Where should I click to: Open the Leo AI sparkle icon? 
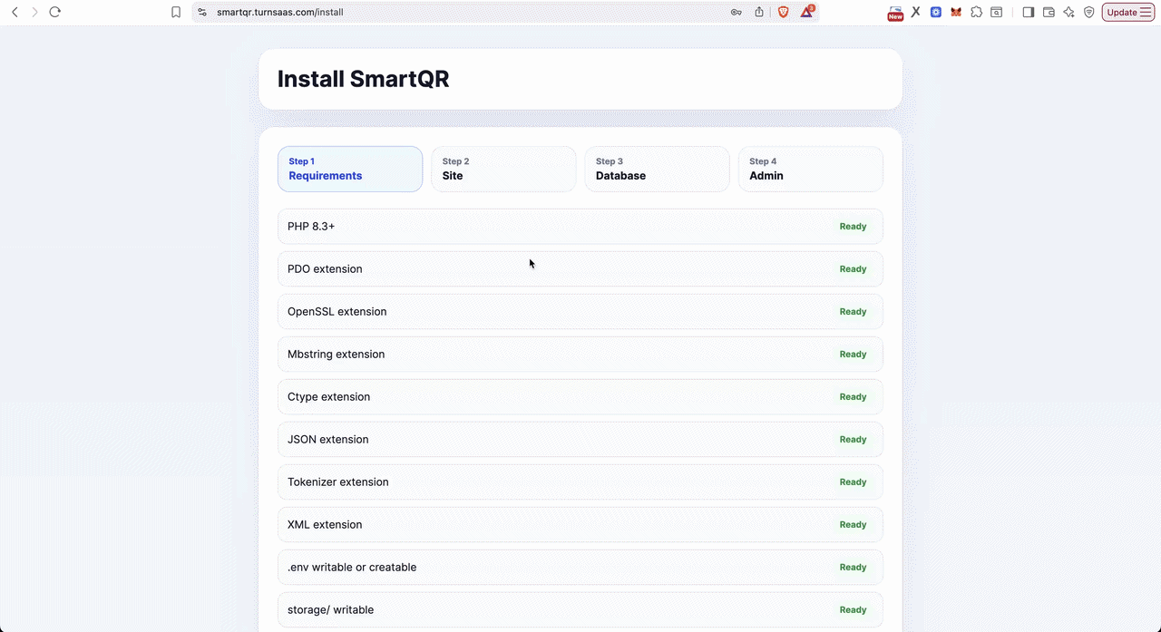click(x=1068, y=12)
